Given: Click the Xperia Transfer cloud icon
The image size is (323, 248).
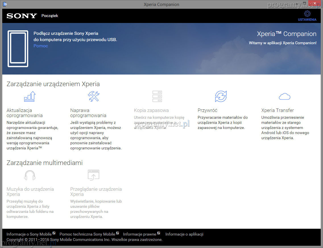Looking at the screenshot, I should click(x=284, y=97).
